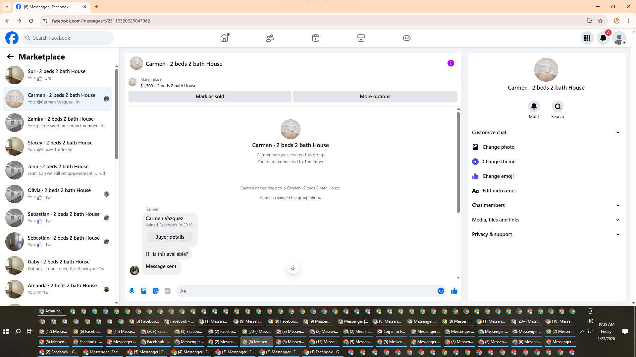Send a thumbs-up like
The width and height of the screenshot is (636, 357).
[x=454, y=291]
